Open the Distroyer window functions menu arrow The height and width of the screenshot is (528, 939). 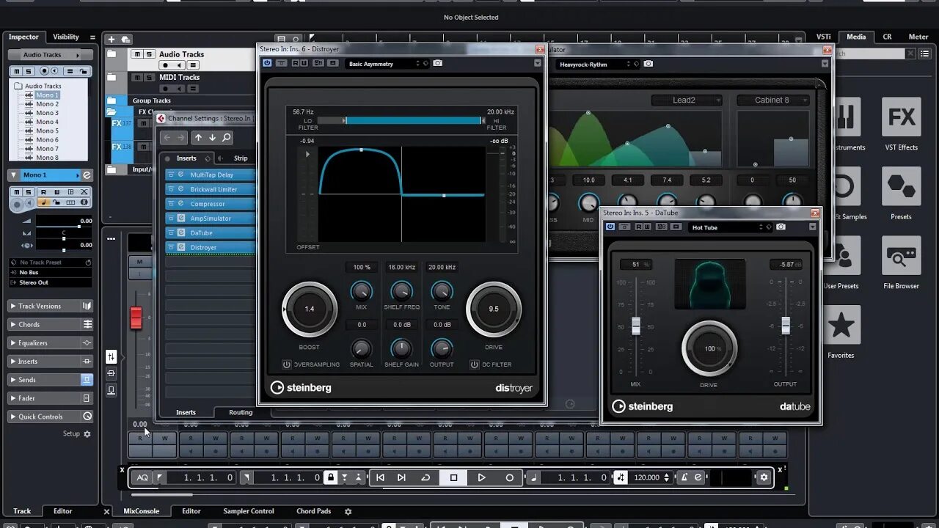pos(538,63)
